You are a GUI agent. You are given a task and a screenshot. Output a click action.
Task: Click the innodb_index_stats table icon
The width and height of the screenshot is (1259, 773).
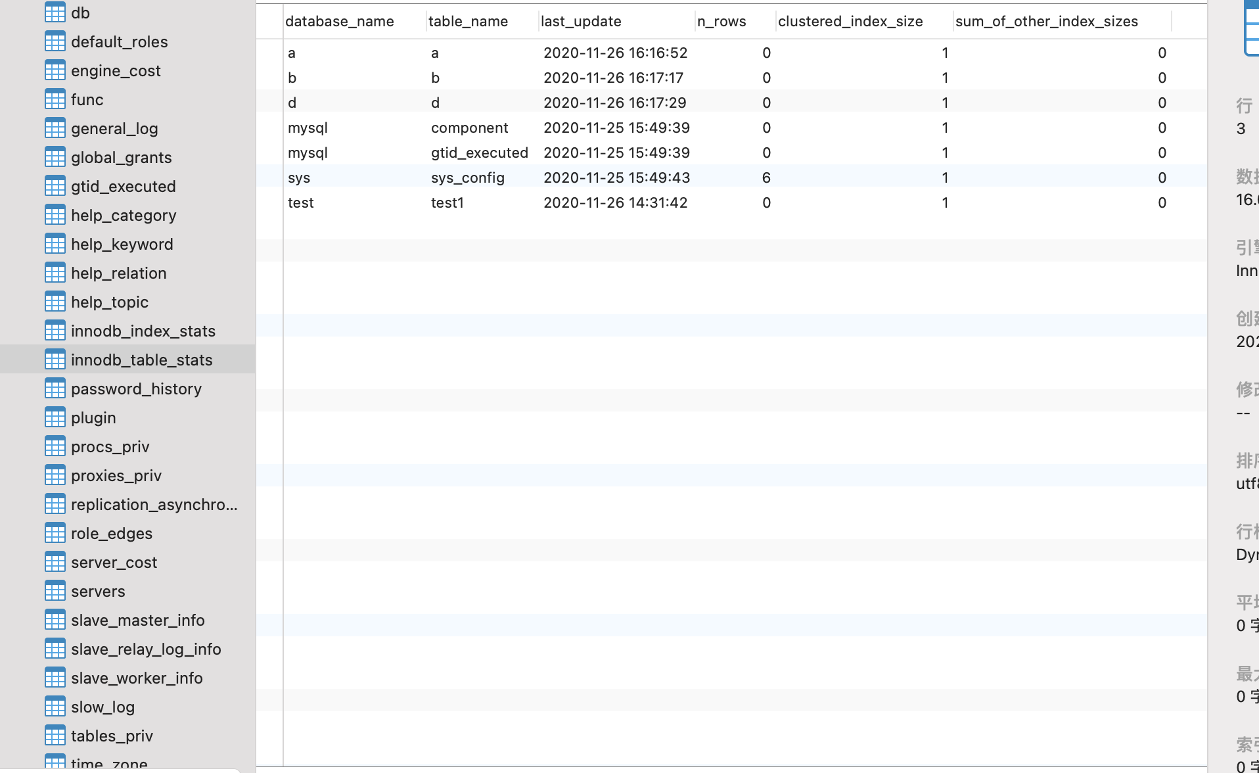pos(55,331)
